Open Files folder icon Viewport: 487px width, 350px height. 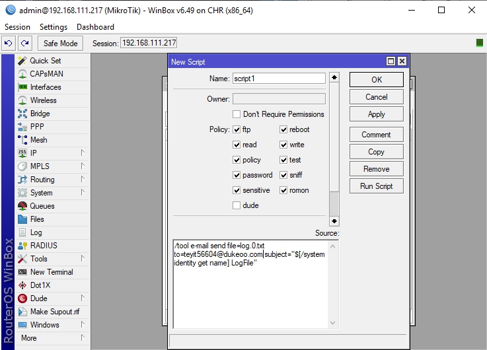tap(22, 219)
